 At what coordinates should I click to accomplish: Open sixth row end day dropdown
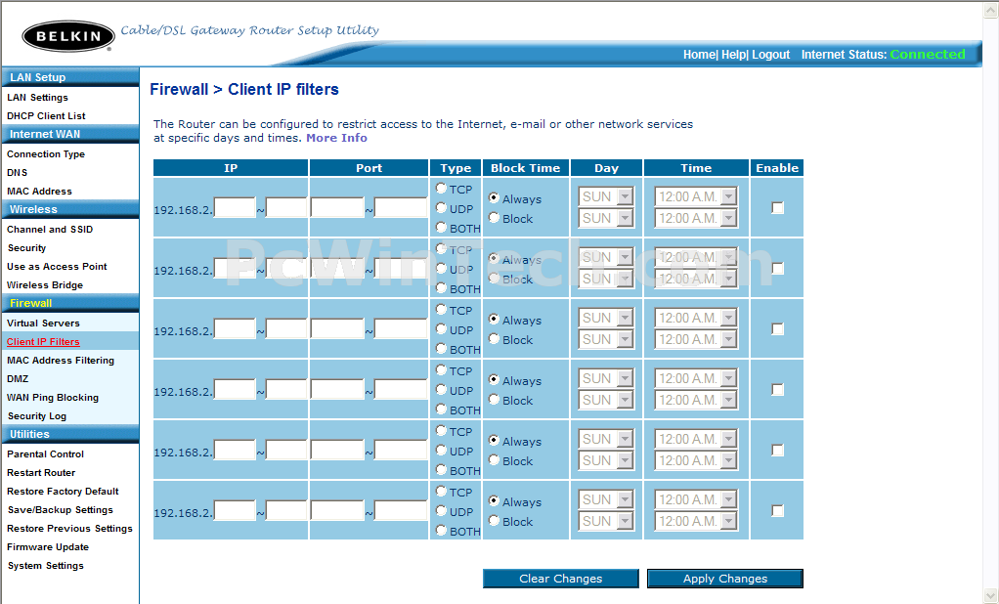click(x=606, y=521)
